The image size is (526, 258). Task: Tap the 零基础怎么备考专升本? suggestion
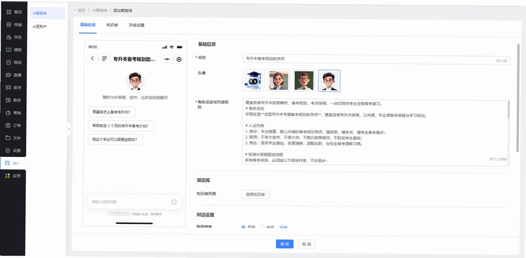click(112, 112)
